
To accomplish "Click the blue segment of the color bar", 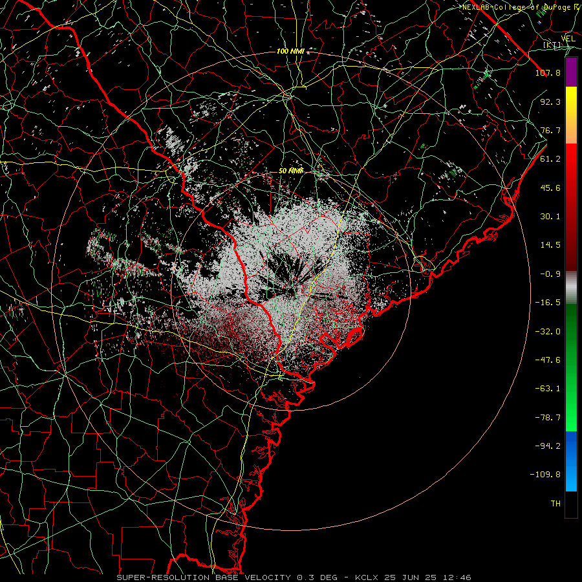I will tap(571, 461).
